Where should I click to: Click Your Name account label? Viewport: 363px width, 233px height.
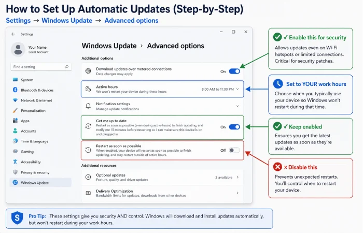tap(37, 47)
